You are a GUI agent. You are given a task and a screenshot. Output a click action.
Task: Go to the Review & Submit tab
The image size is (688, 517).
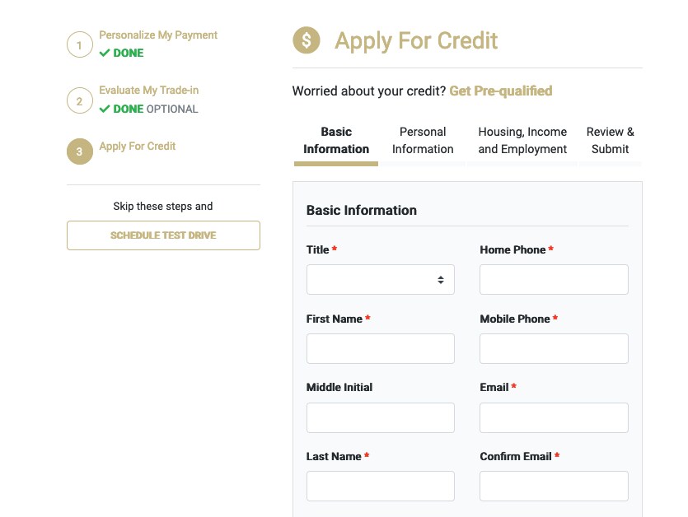pos(610,140)
